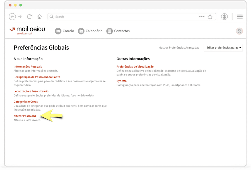Go to the browser home icon
Image resolution: width=251 pixels, height=170 pixels.
[40, 17]
